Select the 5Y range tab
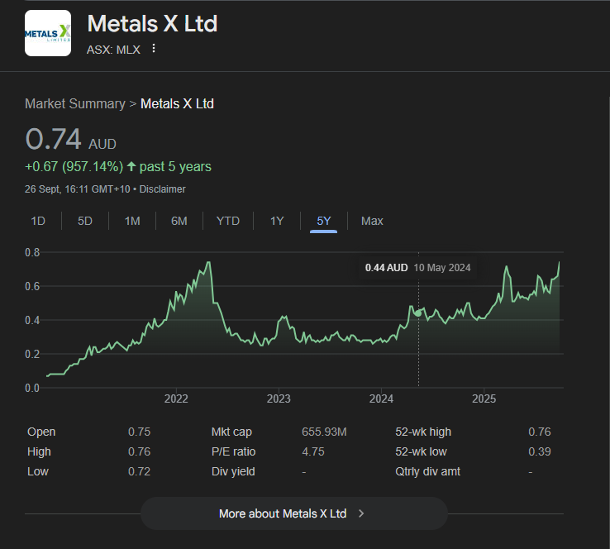Screen dimensions: 610x549 pos(324,221)
